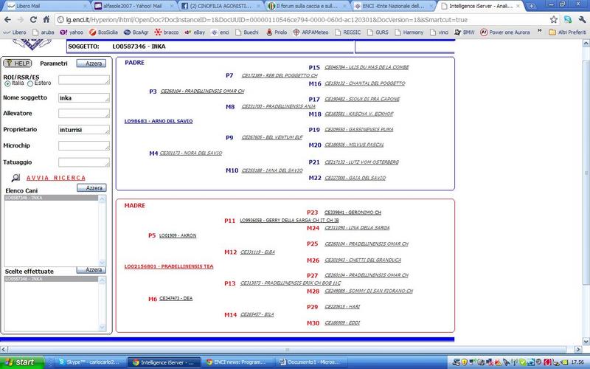Select the Estero radio button
This screenshot has height=369, width=590.
click(31, 83)
